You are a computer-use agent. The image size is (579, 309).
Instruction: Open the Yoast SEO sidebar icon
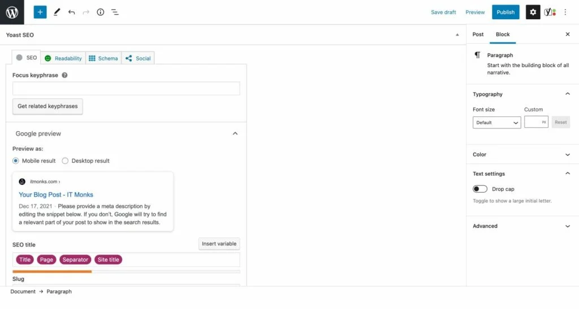pos(550,12)
